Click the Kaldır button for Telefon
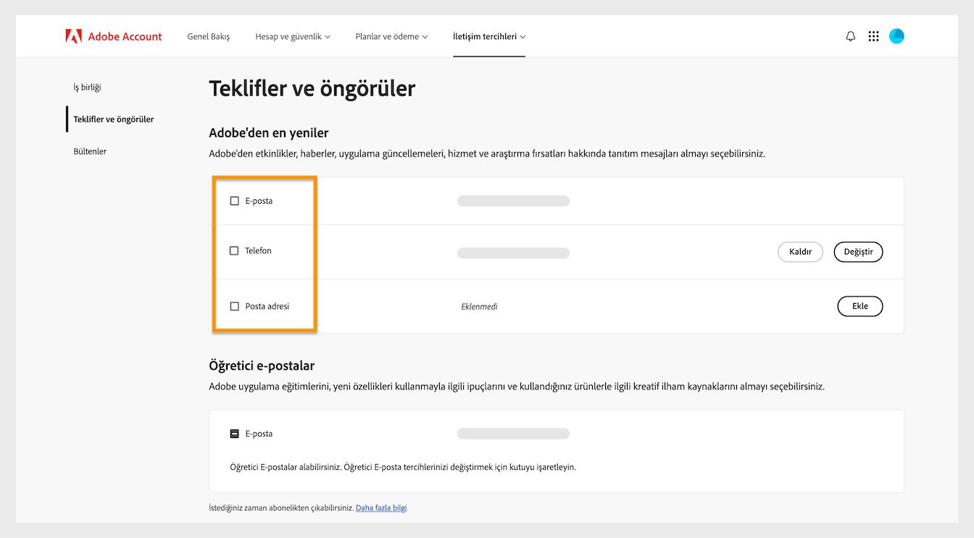Screen dimensions: 974x538 [800, 252]
